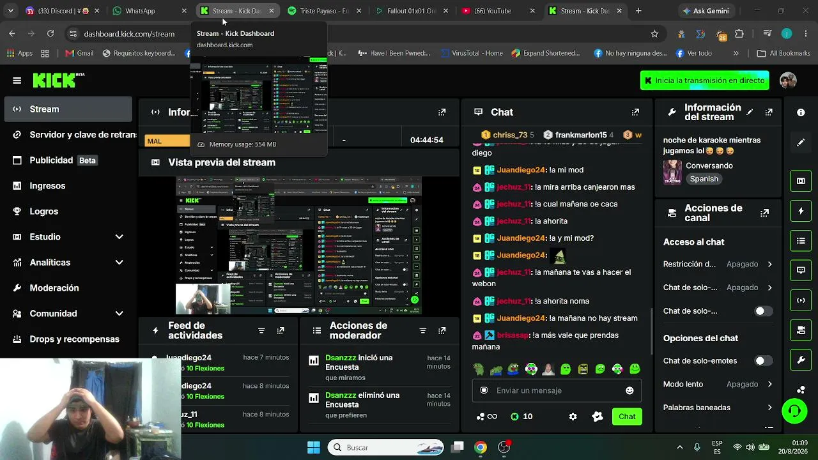The width and height of the screenshot is (818, 460).
Task: Pop out the session information panel
Action: tap(442, 112)
